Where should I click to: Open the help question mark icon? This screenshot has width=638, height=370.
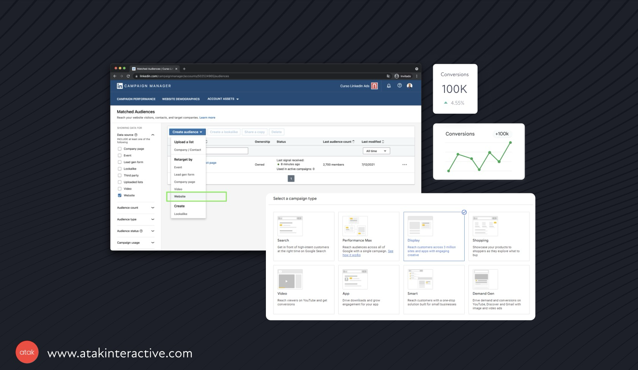click(x=399, y=86)
